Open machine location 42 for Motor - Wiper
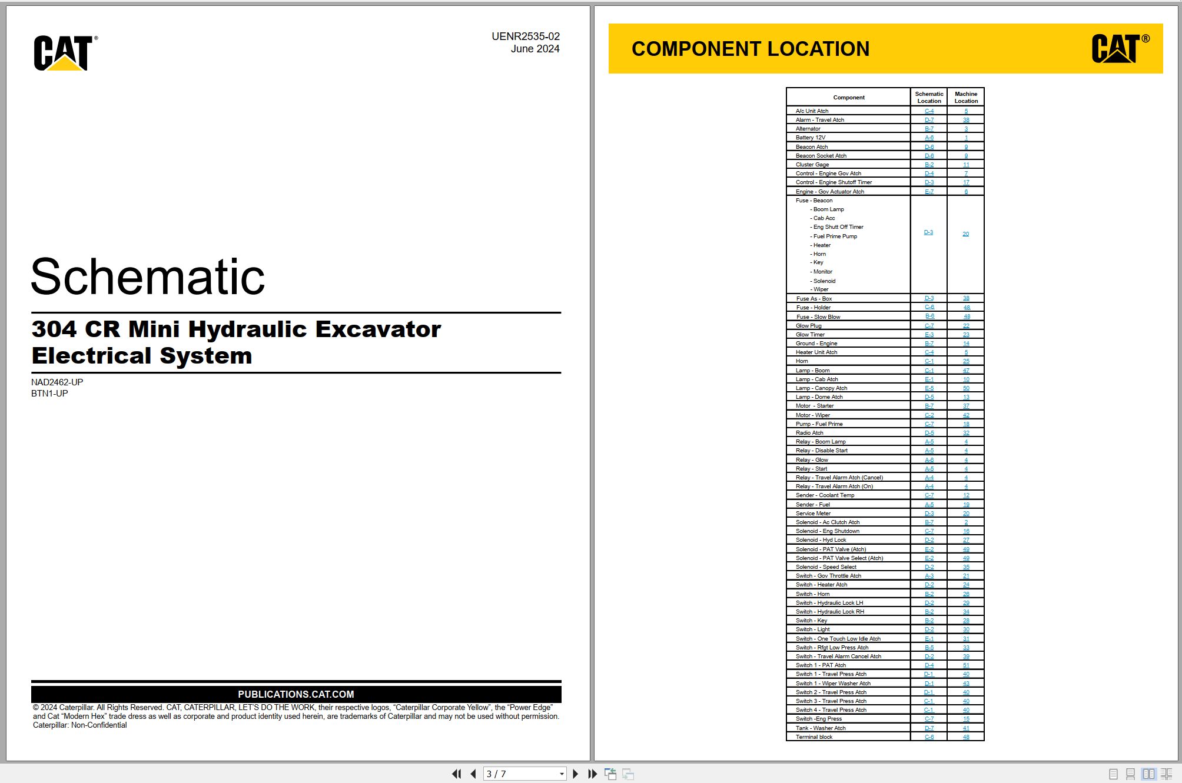Image resolution: width=1182 pixels, height=783 pixels. 966,415
